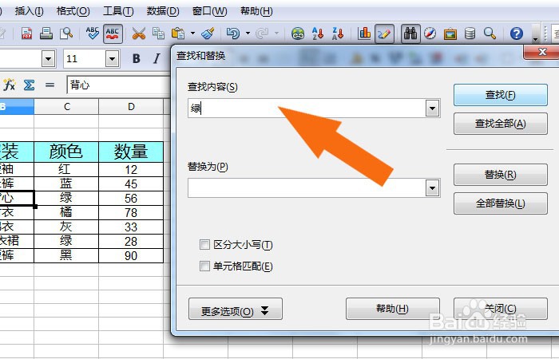Open the Function Wizard
Image resolution: width=559 pixels, height=359 pixels.
(x=10, y=85)
